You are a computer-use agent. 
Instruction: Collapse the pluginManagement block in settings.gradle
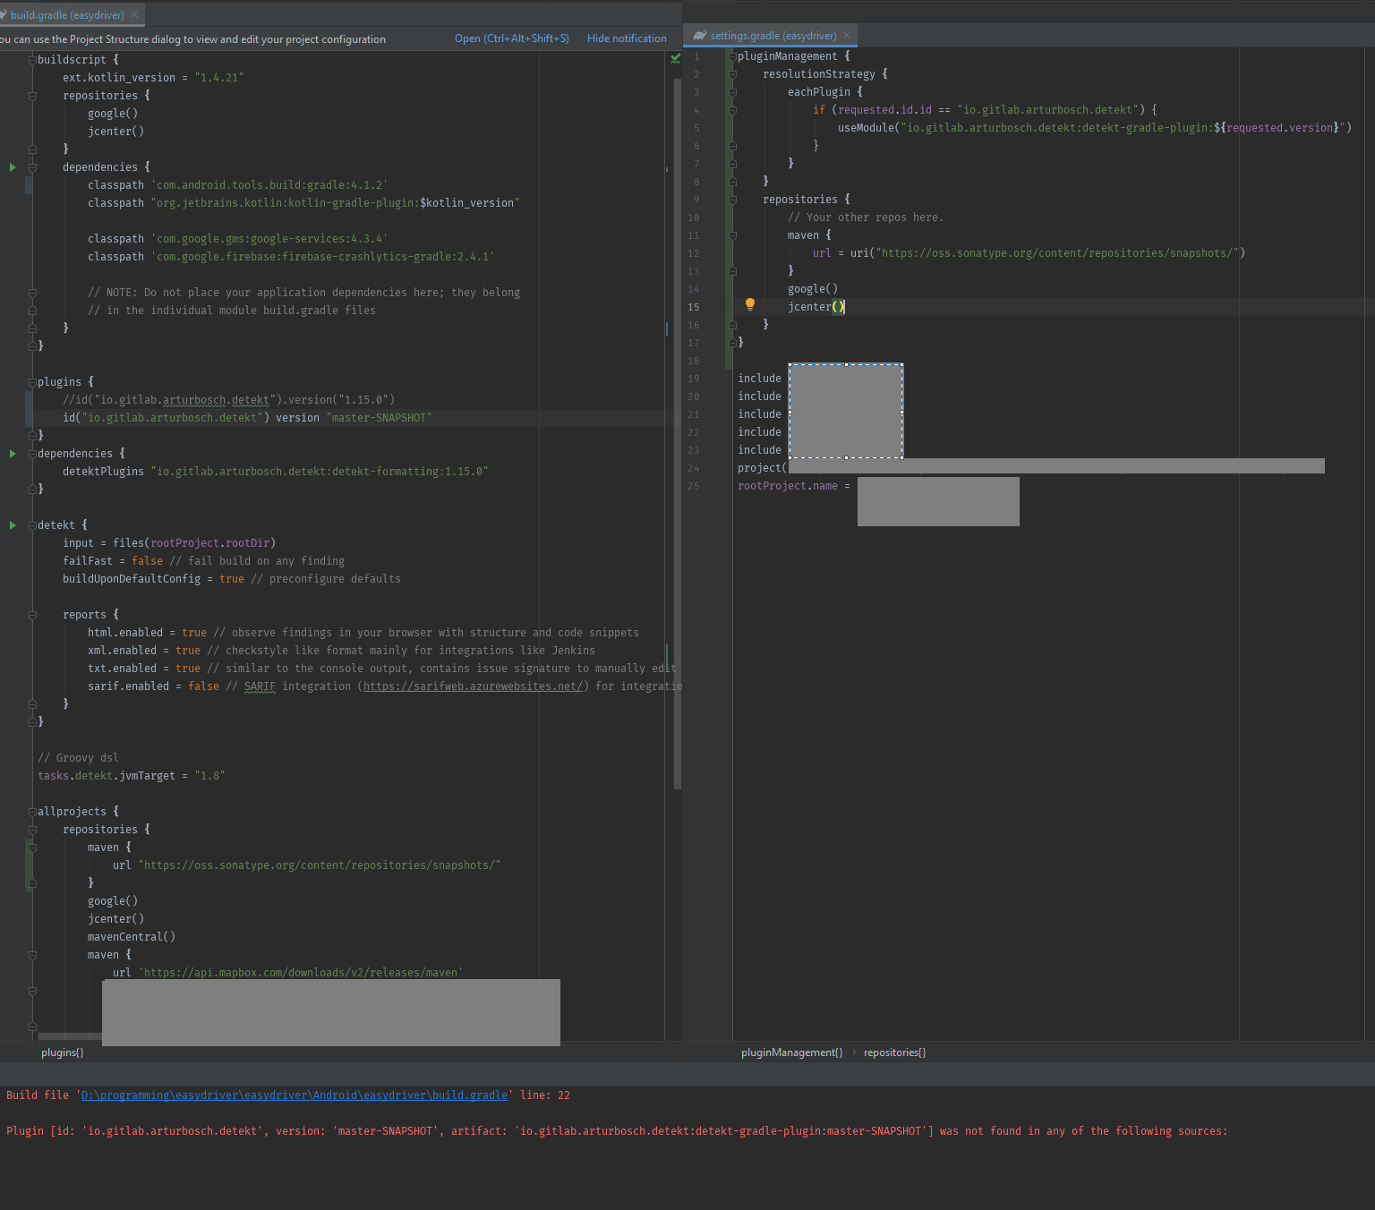coord(734,55)
